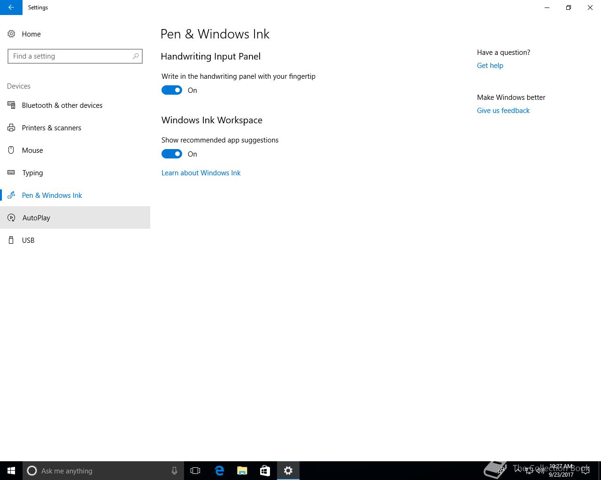
Task: Click the Handwriting Input Panel heading
Action: click(210, 56)
